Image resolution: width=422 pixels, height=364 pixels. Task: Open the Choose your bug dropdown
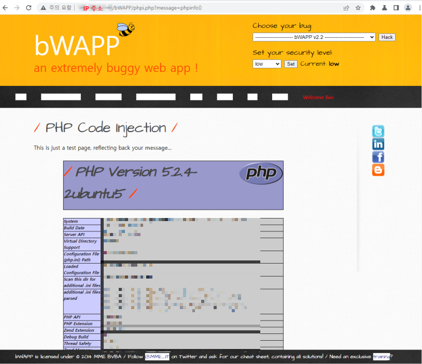pyautogui.click(x=314, y=37)
